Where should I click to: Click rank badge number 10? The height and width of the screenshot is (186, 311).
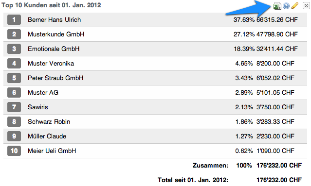(14, 151)
